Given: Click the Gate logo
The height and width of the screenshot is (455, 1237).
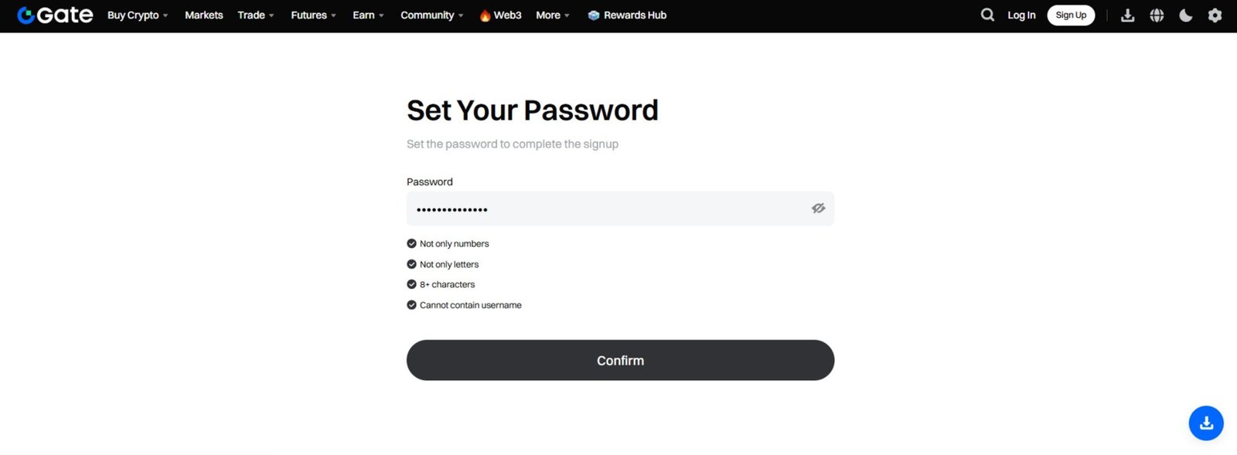Looking at the screenshot, I should click(54, 15).
